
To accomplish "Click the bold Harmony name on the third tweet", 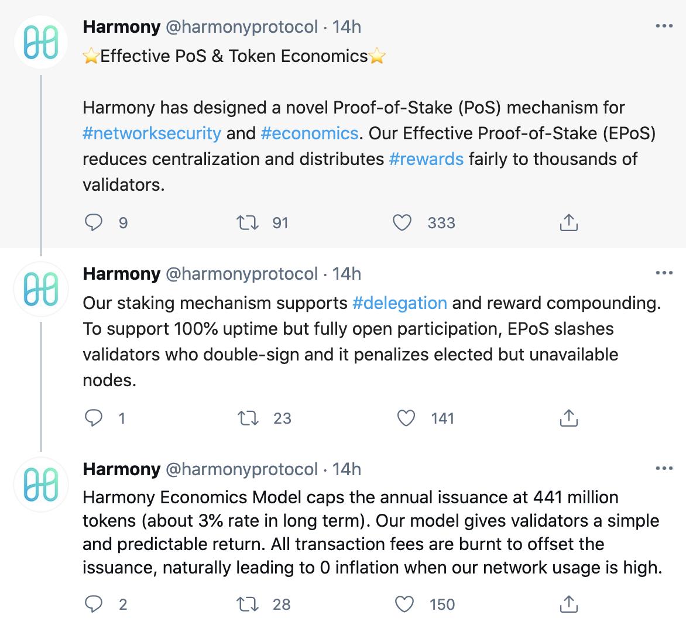I will tap(122, 469).
